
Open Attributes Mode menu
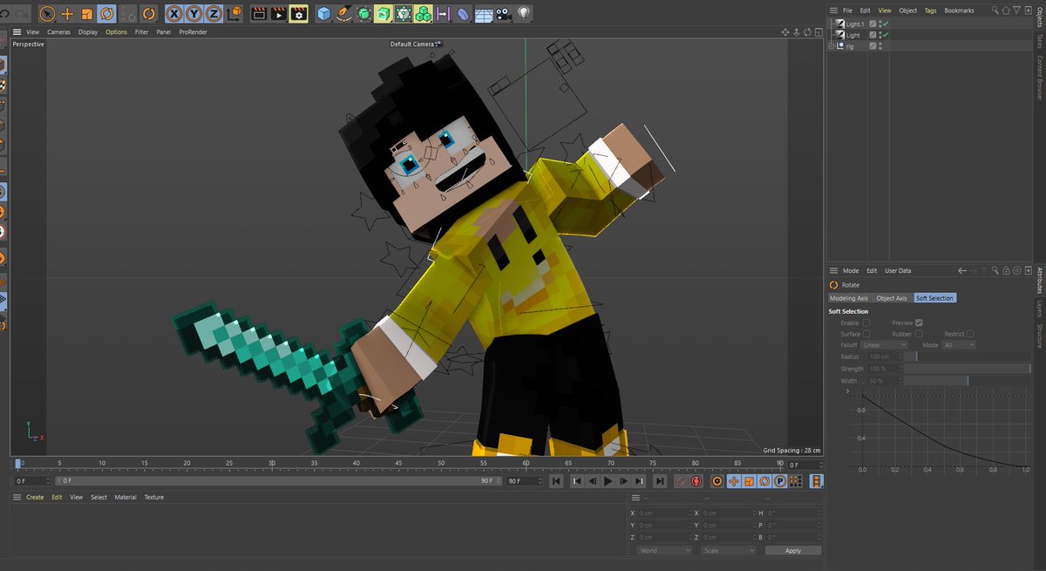(x=850, y=271)
